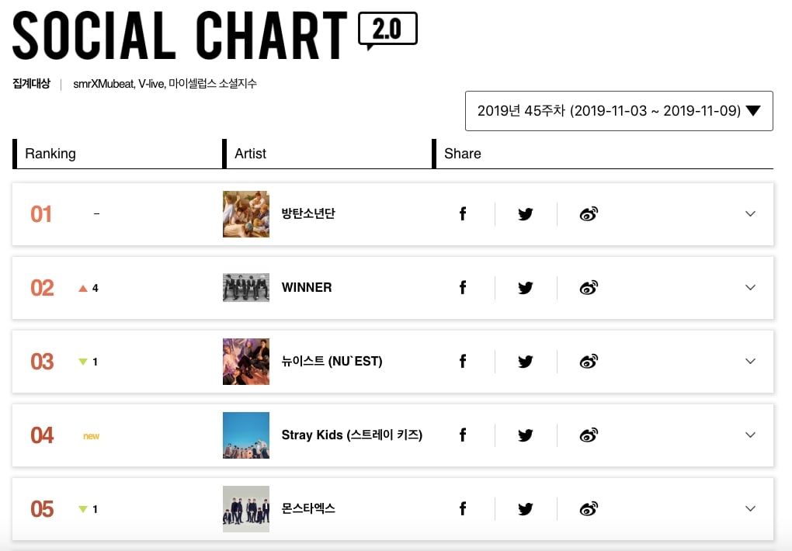Share NU'EST on Weibo
Viewport: 792px width, 551px height.
(x=589, y=362)
